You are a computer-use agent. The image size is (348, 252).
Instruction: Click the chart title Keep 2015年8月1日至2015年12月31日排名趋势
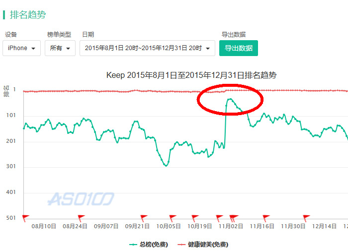tap(191, 75)
